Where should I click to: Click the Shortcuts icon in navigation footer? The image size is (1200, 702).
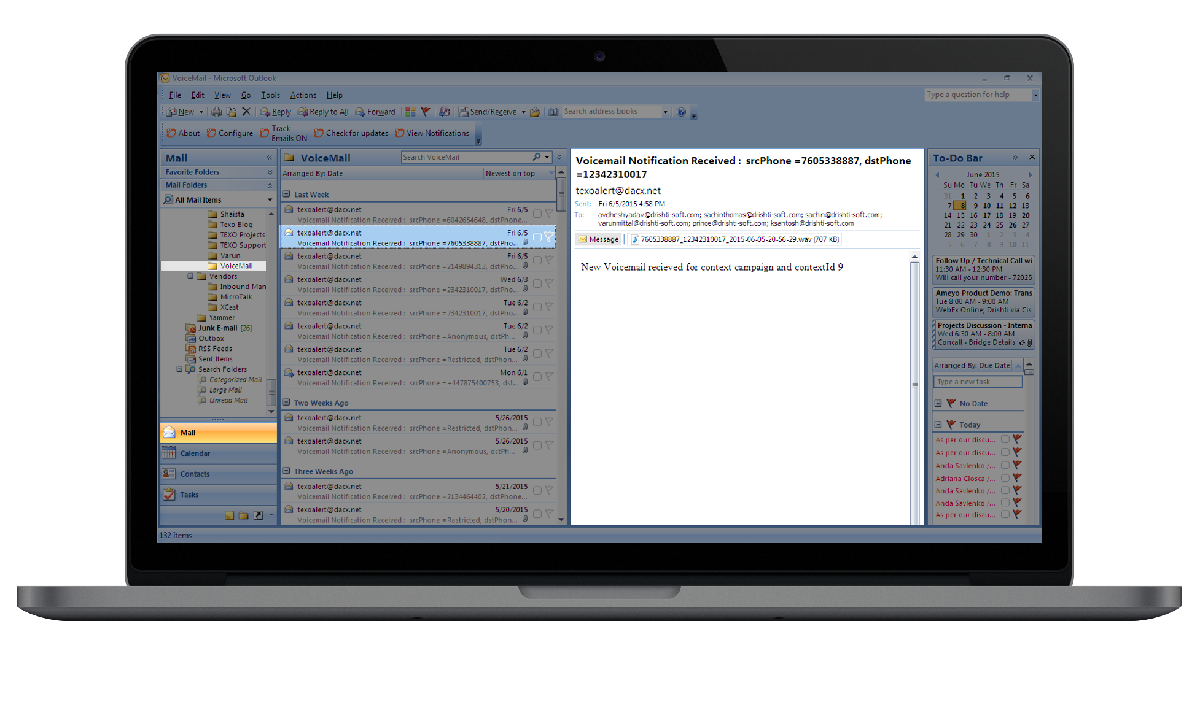(x=258, y=515)
